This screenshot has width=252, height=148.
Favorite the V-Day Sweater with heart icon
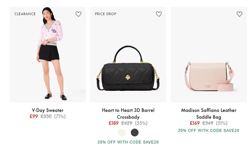point(78,14)
